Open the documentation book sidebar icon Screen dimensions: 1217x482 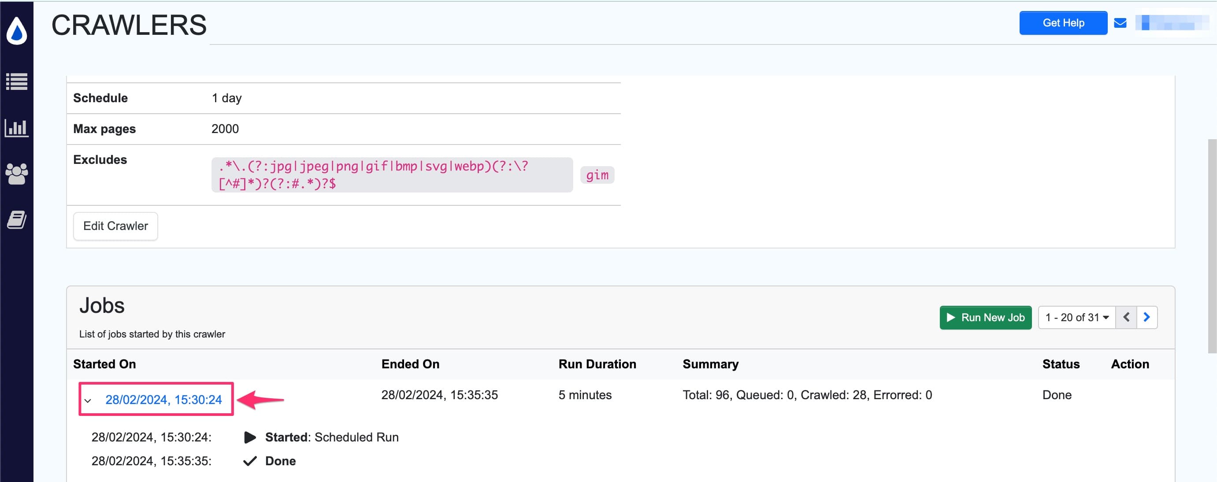coord(17,220)
